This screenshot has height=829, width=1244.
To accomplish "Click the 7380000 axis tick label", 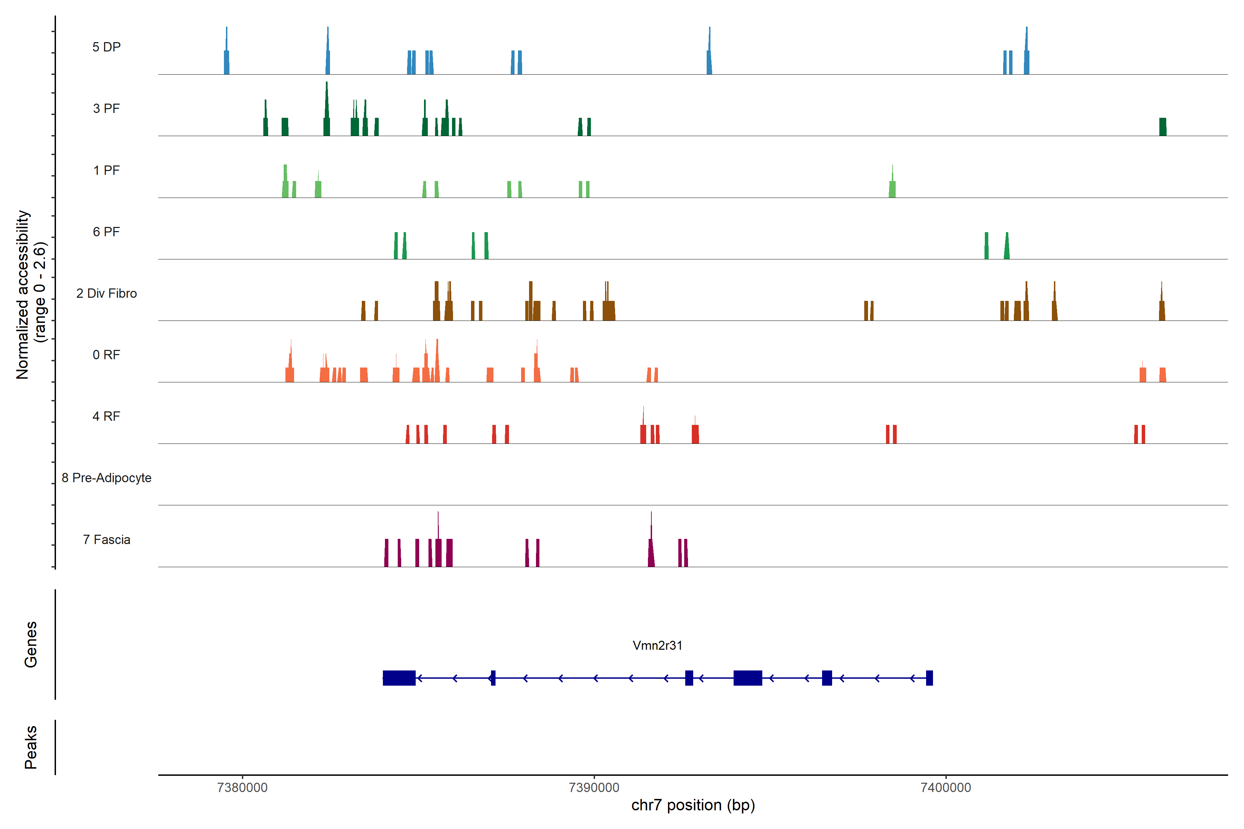I will coord(242,787).
